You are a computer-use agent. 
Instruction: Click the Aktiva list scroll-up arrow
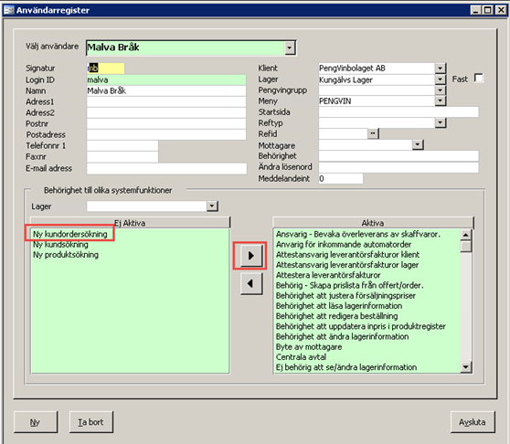coord(466,235)
